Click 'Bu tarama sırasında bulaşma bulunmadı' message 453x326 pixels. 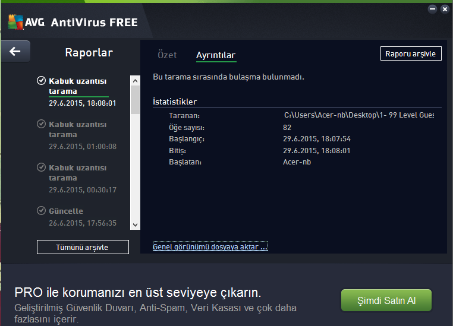pos(228,77)
